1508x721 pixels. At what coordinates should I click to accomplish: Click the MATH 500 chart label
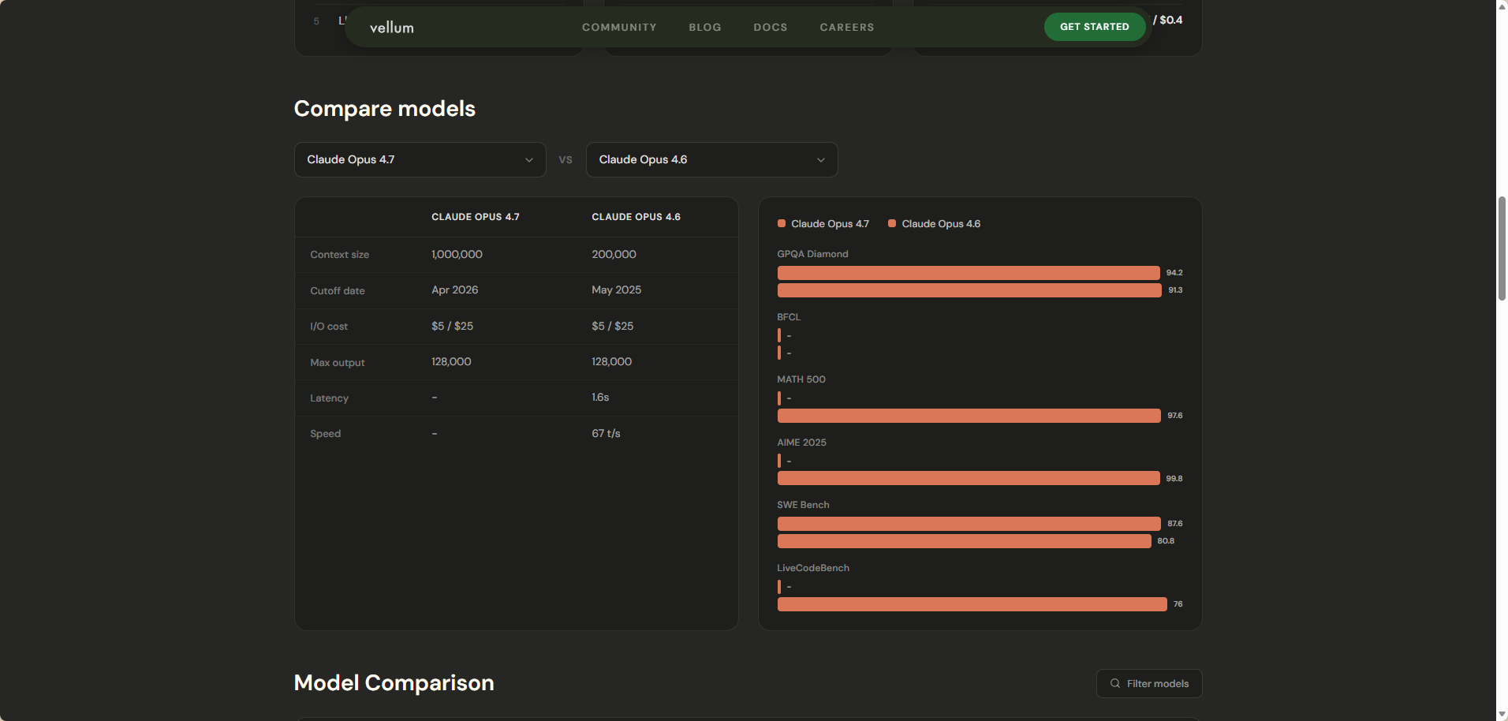coord(801,379)
